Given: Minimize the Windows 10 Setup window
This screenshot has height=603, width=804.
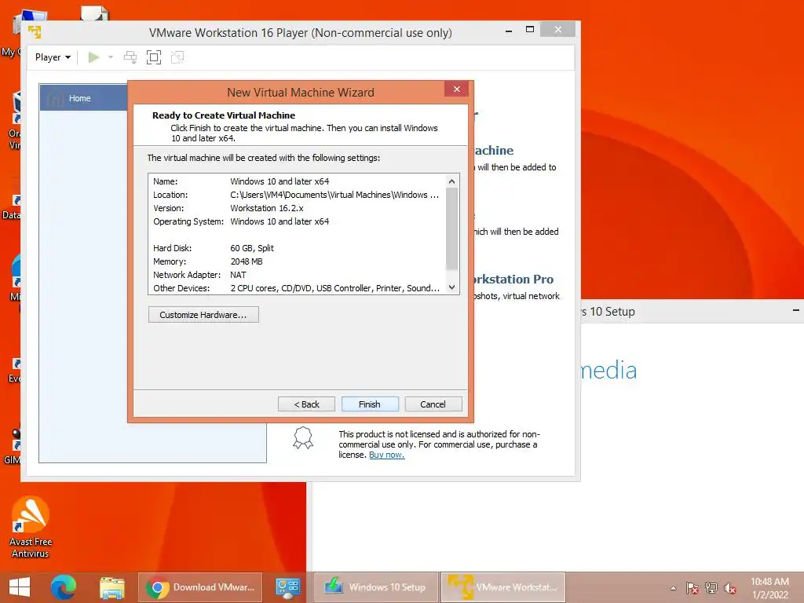Looking at the screenshot, I should click(x=796, y=311).
